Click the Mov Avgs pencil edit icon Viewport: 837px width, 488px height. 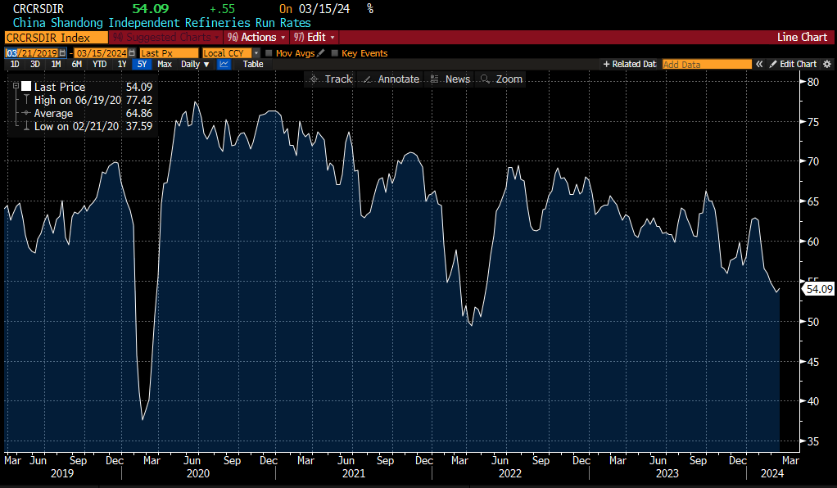tap(320, 53)
